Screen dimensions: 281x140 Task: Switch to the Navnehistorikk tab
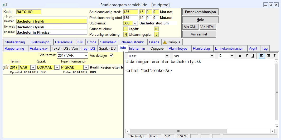pyautogui.click(x=134, y=42)
